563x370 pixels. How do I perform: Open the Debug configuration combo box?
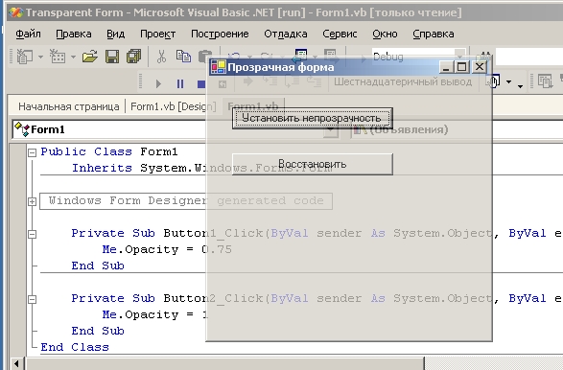point(418,57)
